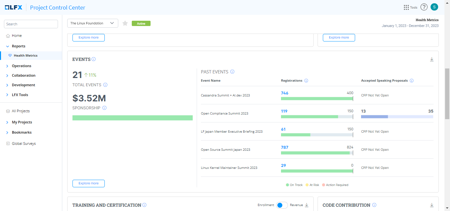Open Global Surveys in sidebar
Screen dimensions: 450x211
[x=23, y=144]
